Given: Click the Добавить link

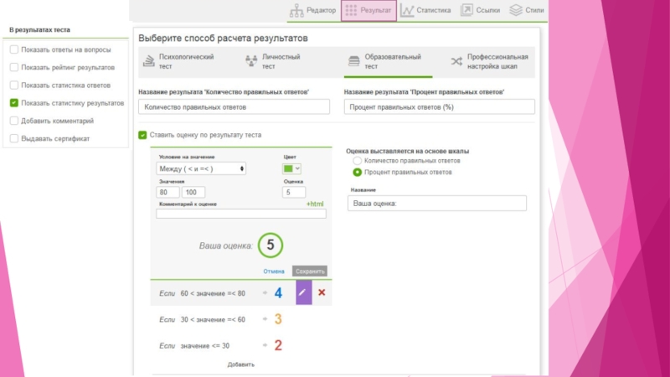Looking at the screenshot, I should coord(241,364).
